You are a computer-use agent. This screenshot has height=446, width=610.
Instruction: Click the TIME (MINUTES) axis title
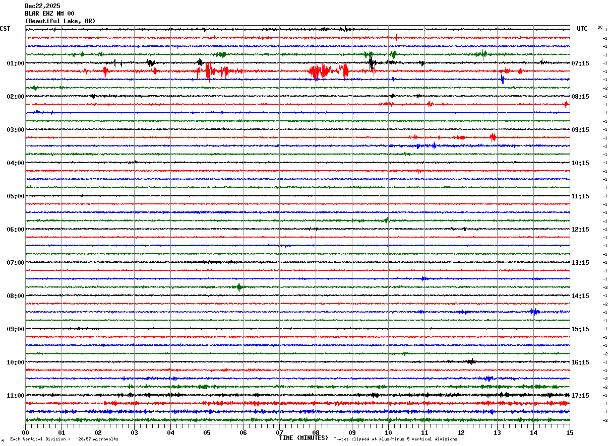303,438
